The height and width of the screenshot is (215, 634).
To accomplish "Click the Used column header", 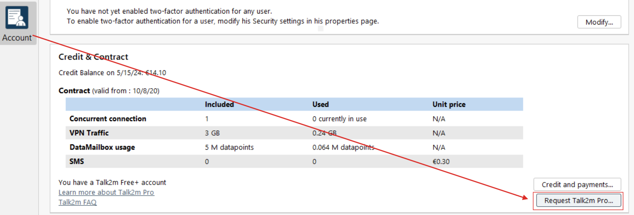I will 320,104.
